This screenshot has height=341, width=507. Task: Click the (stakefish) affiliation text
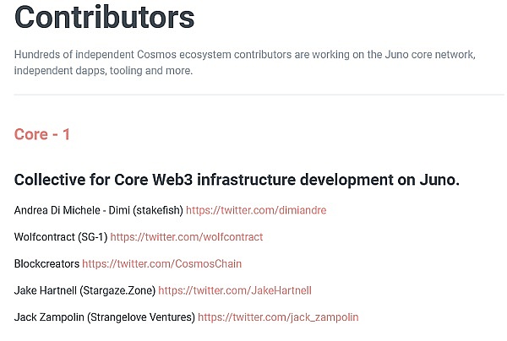(158, 210)
